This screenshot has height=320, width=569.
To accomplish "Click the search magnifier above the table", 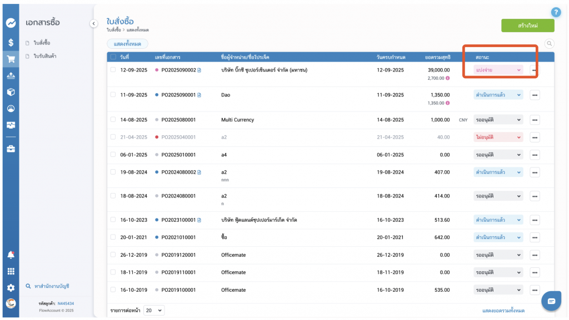I will coord(549,44).
